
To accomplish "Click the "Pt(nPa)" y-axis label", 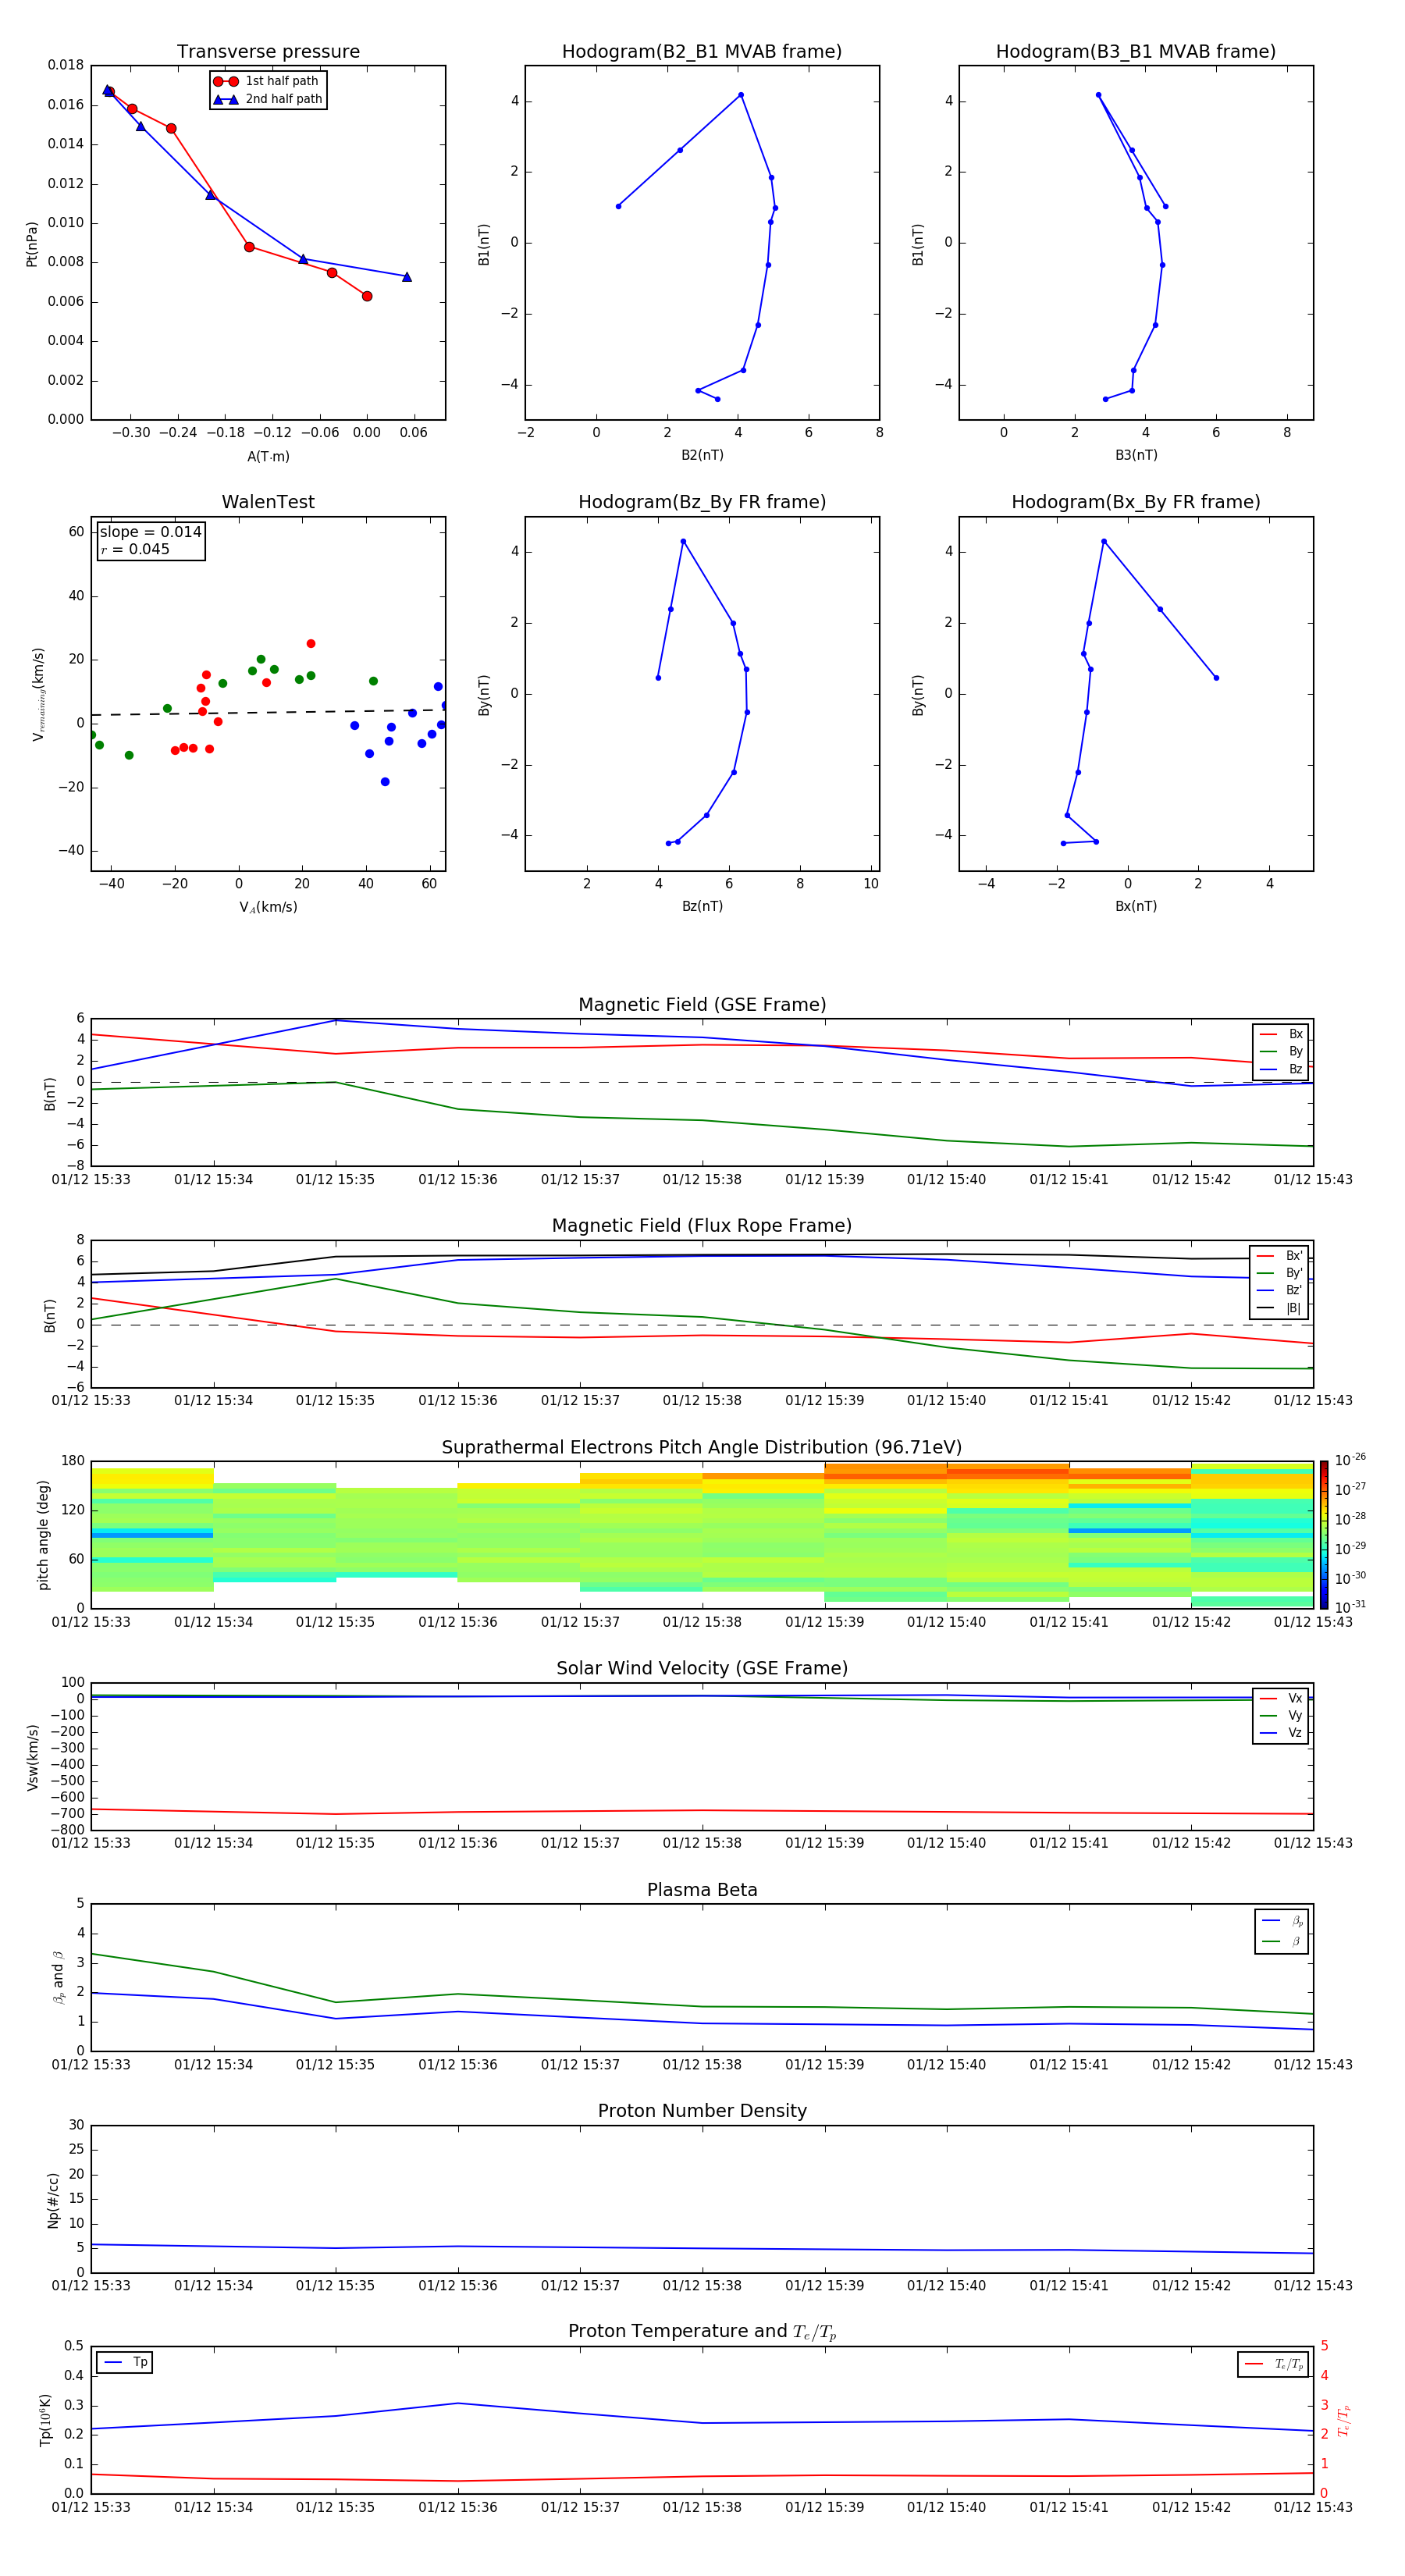I will pyautogui.click(x=31, y=243).
